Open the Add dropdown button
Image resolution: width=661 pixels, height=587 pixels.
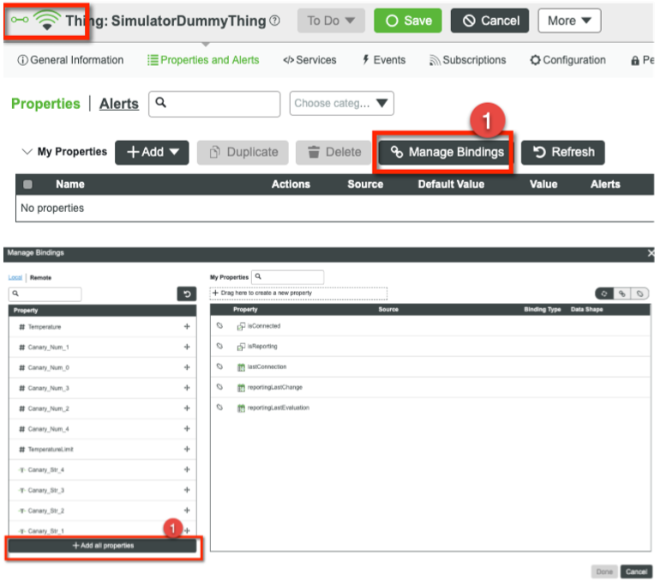pos(152,153)
